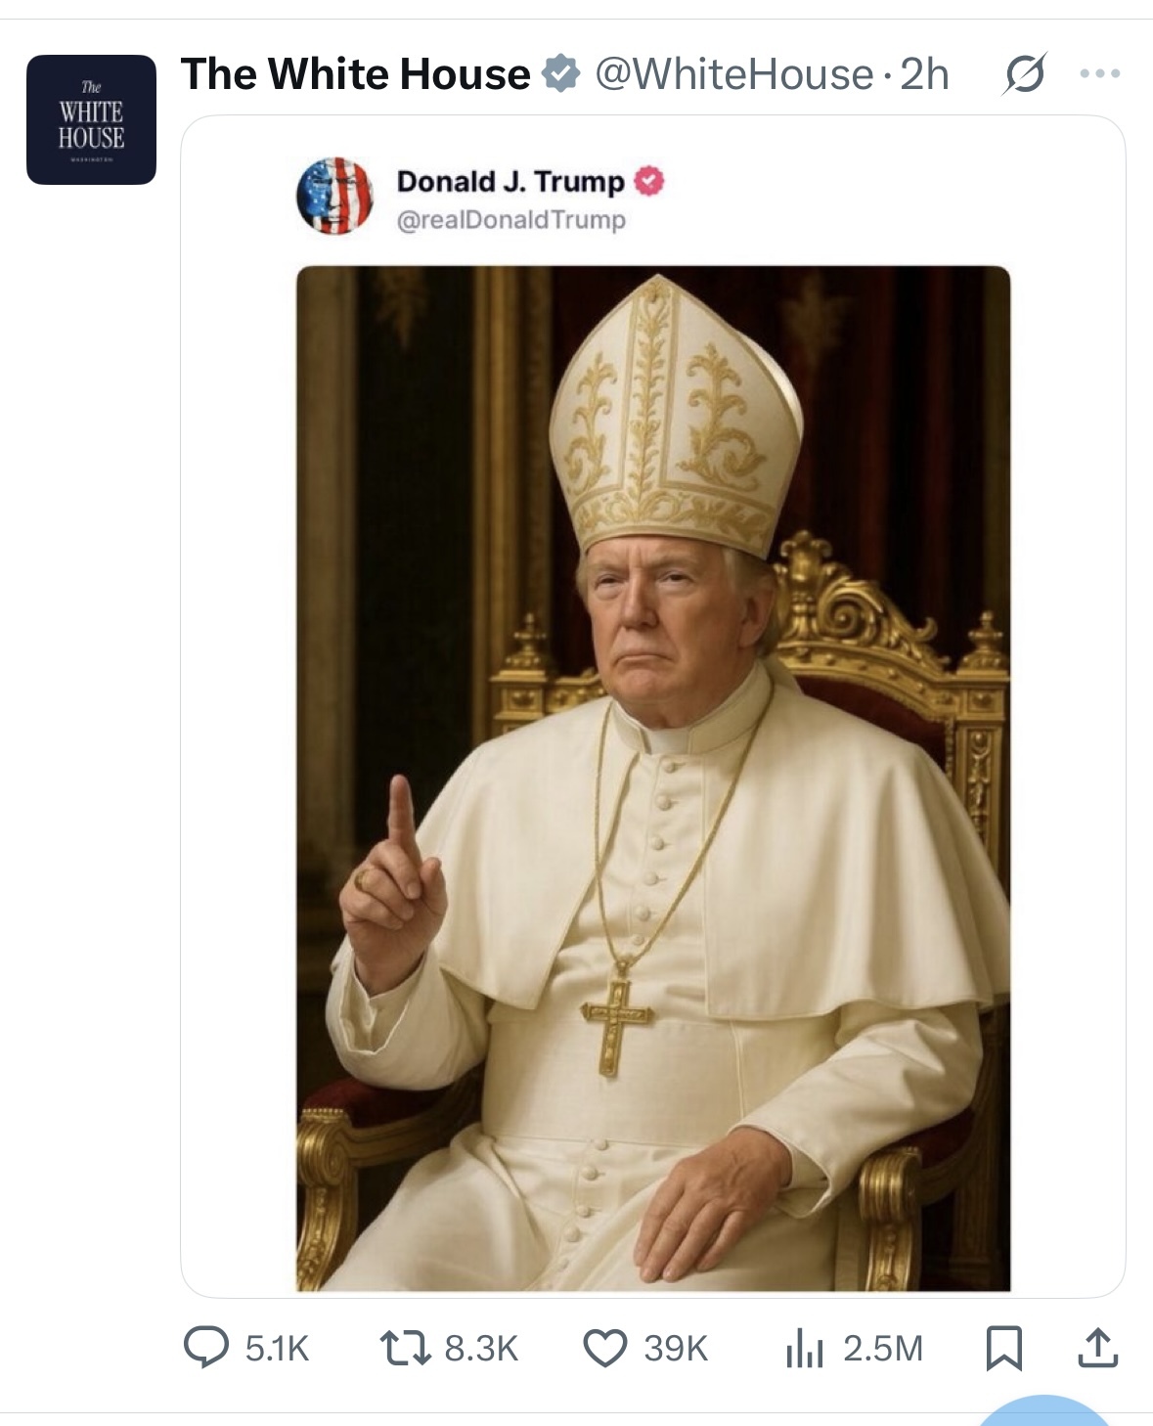Toggle the heart like button
The height and width of the screenshot is (1426, 1153).
click(x=604, y=1348)
